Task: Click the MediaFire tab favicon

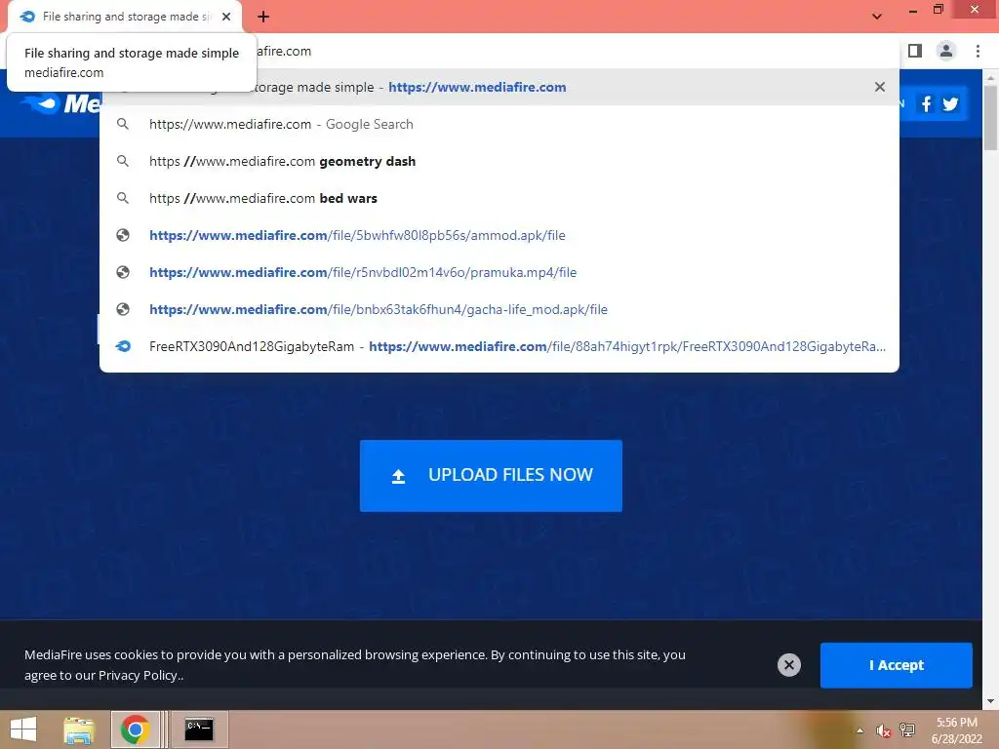Action: point(27,17)
